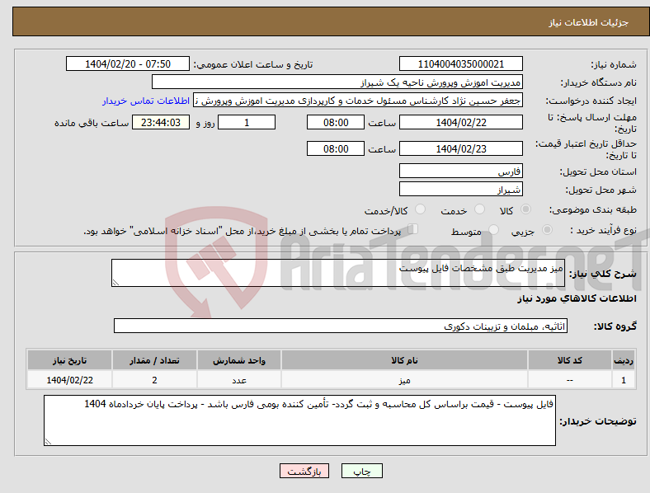The height and width of the screenshot is (493, 650).
Task: Click the نام دستگاه خریدار field
Action: pyautogui.click(x=337, y=82)
